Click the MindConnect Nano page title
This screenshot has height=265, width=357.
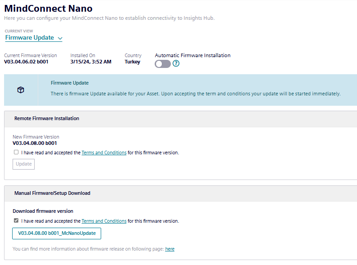point(48,9)
